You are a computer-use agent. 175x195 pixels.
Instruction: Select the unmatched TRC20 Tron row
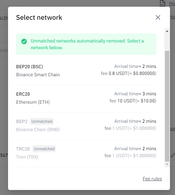point(86,153)
